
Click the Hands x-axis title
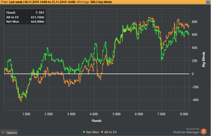point(97,121)
